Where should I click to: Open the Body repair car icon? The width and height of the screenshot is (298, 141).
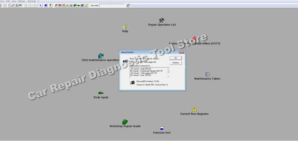(101, 93)
